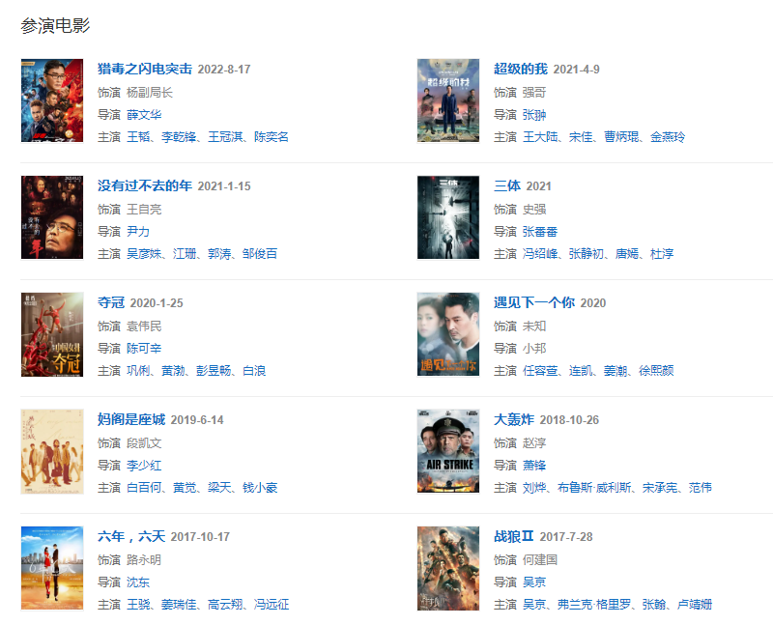Open the 超级的我 poster thumbnail
This screenshot has width=773, height=625.
448,100
